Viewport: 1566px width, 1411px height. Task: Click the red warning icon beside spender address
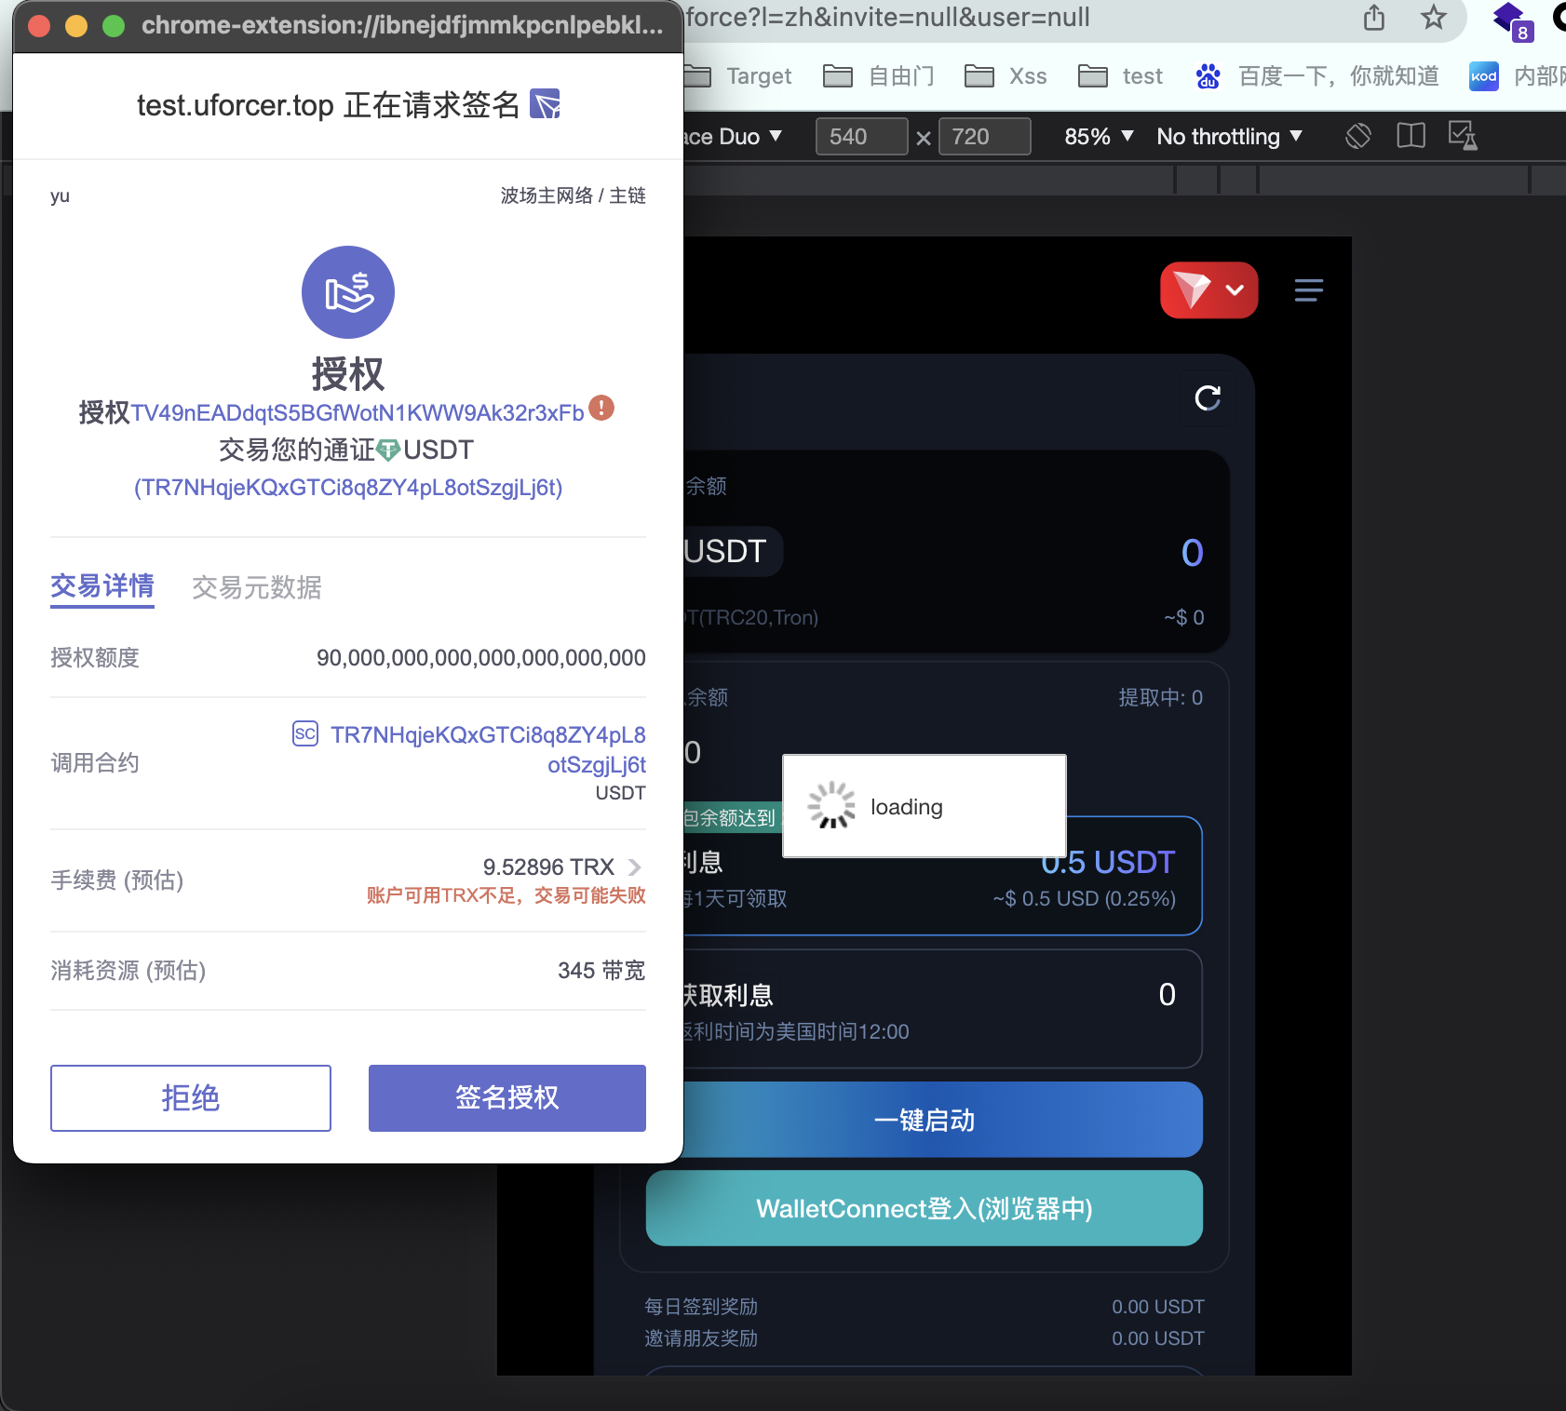pyautogui.click(x=601, y=409)
